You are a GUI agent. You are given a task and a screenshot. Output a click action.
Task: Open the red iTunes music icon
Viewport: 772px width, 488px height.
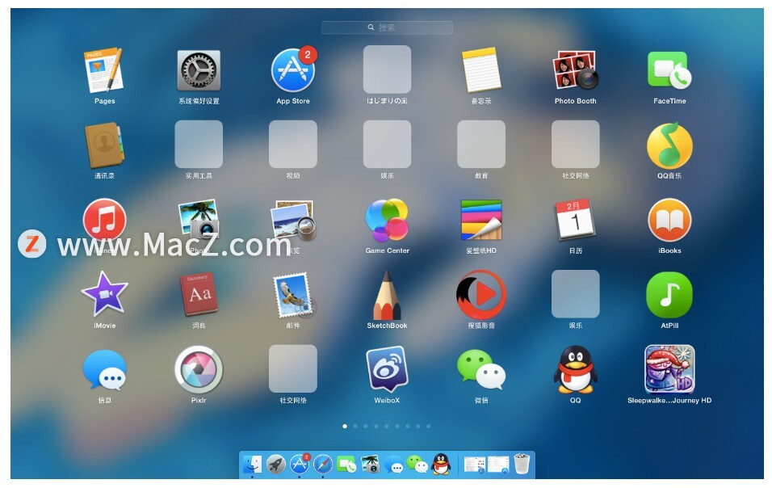tap(104, 220)
